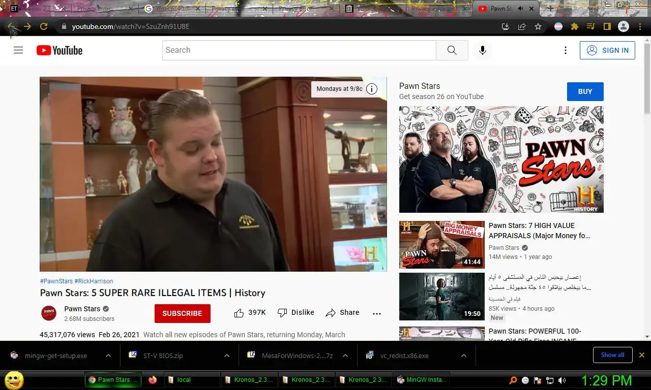Open the 'local' folder taskbar item
The width and height of the screenshot is (651, 390).
coord(192,380)
